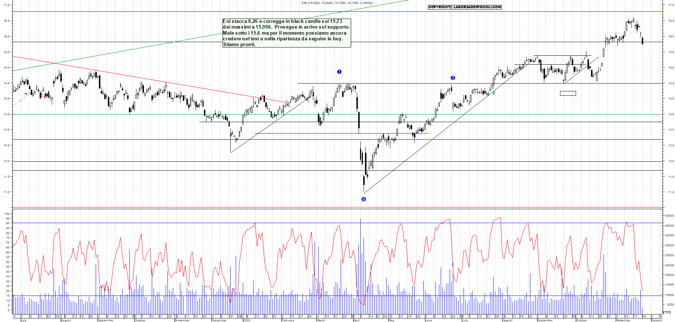This screenshot has width=675, height=322.
Task: Select the teal up-arrow signal near the July trendline
Action: (494, 93)
